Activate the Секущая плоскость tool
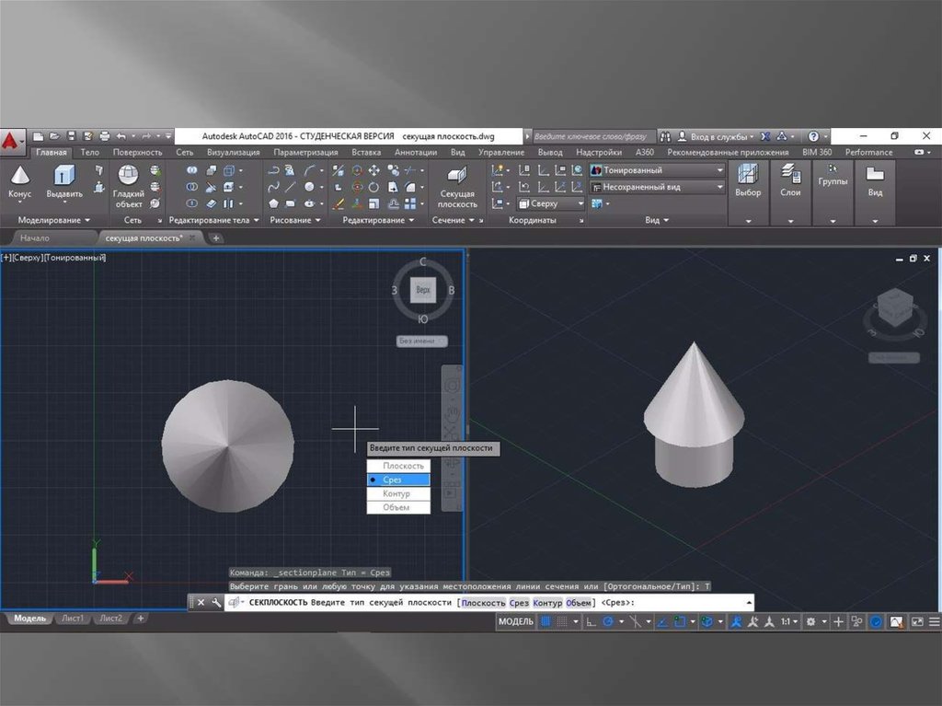Image resolution: width=942 pixels, height=706 pixels. pyautogui.click(x=457, y=186)
